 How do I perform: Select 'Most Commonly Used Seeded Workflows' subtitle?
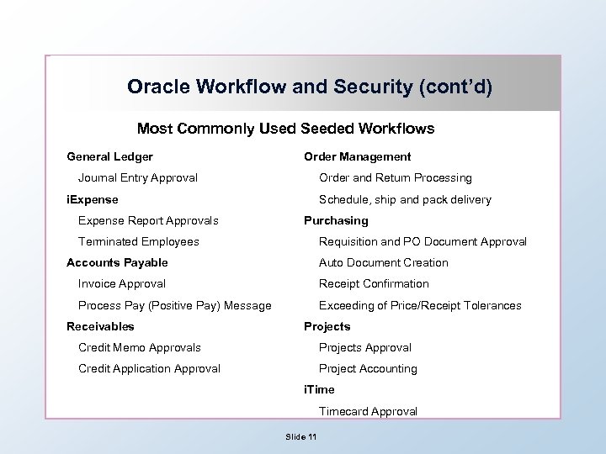285,129
